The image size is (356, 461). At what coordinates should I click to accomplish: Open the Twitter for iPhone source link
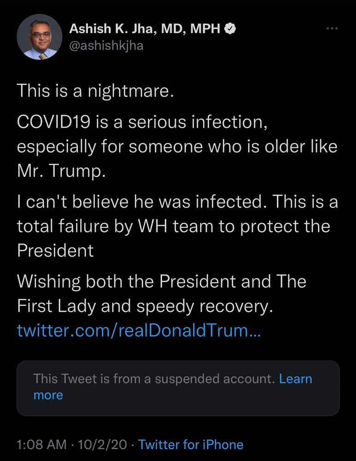[191, 444]
